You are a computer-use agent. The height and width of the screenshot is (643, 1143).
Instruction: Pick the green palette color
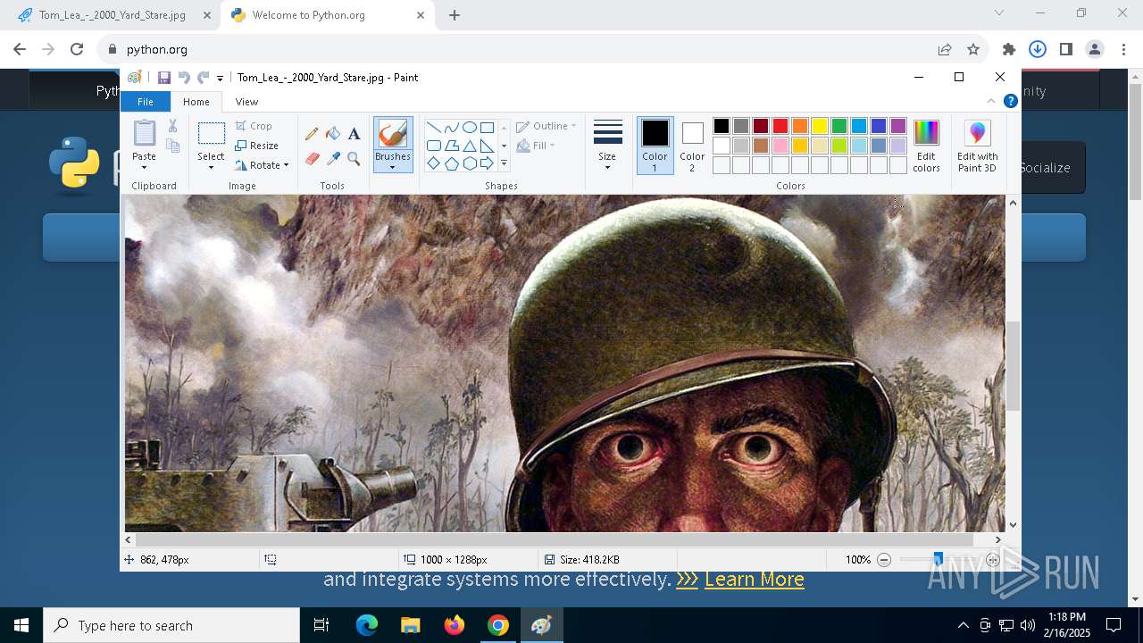(x=839, y=126)
